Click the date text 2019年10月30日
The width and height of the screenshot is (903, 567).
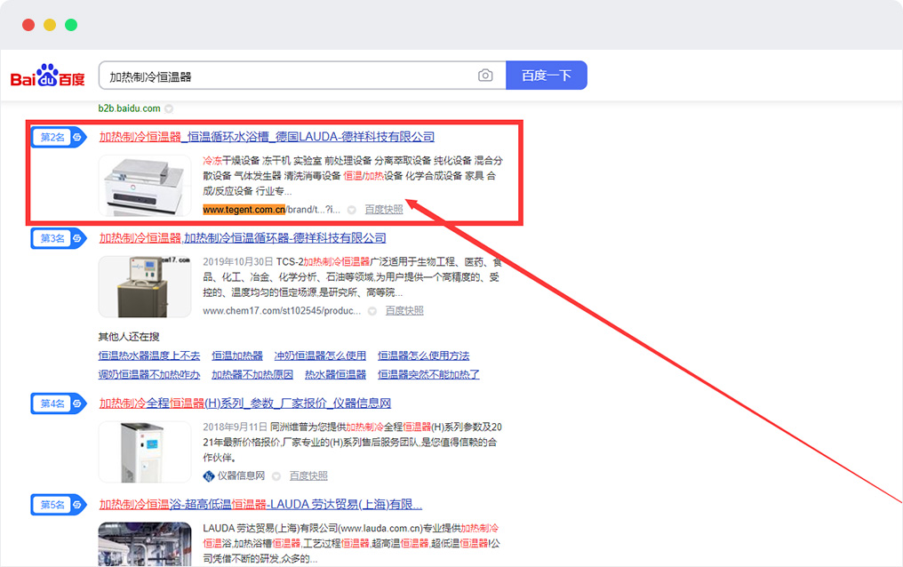click(238, 262)
